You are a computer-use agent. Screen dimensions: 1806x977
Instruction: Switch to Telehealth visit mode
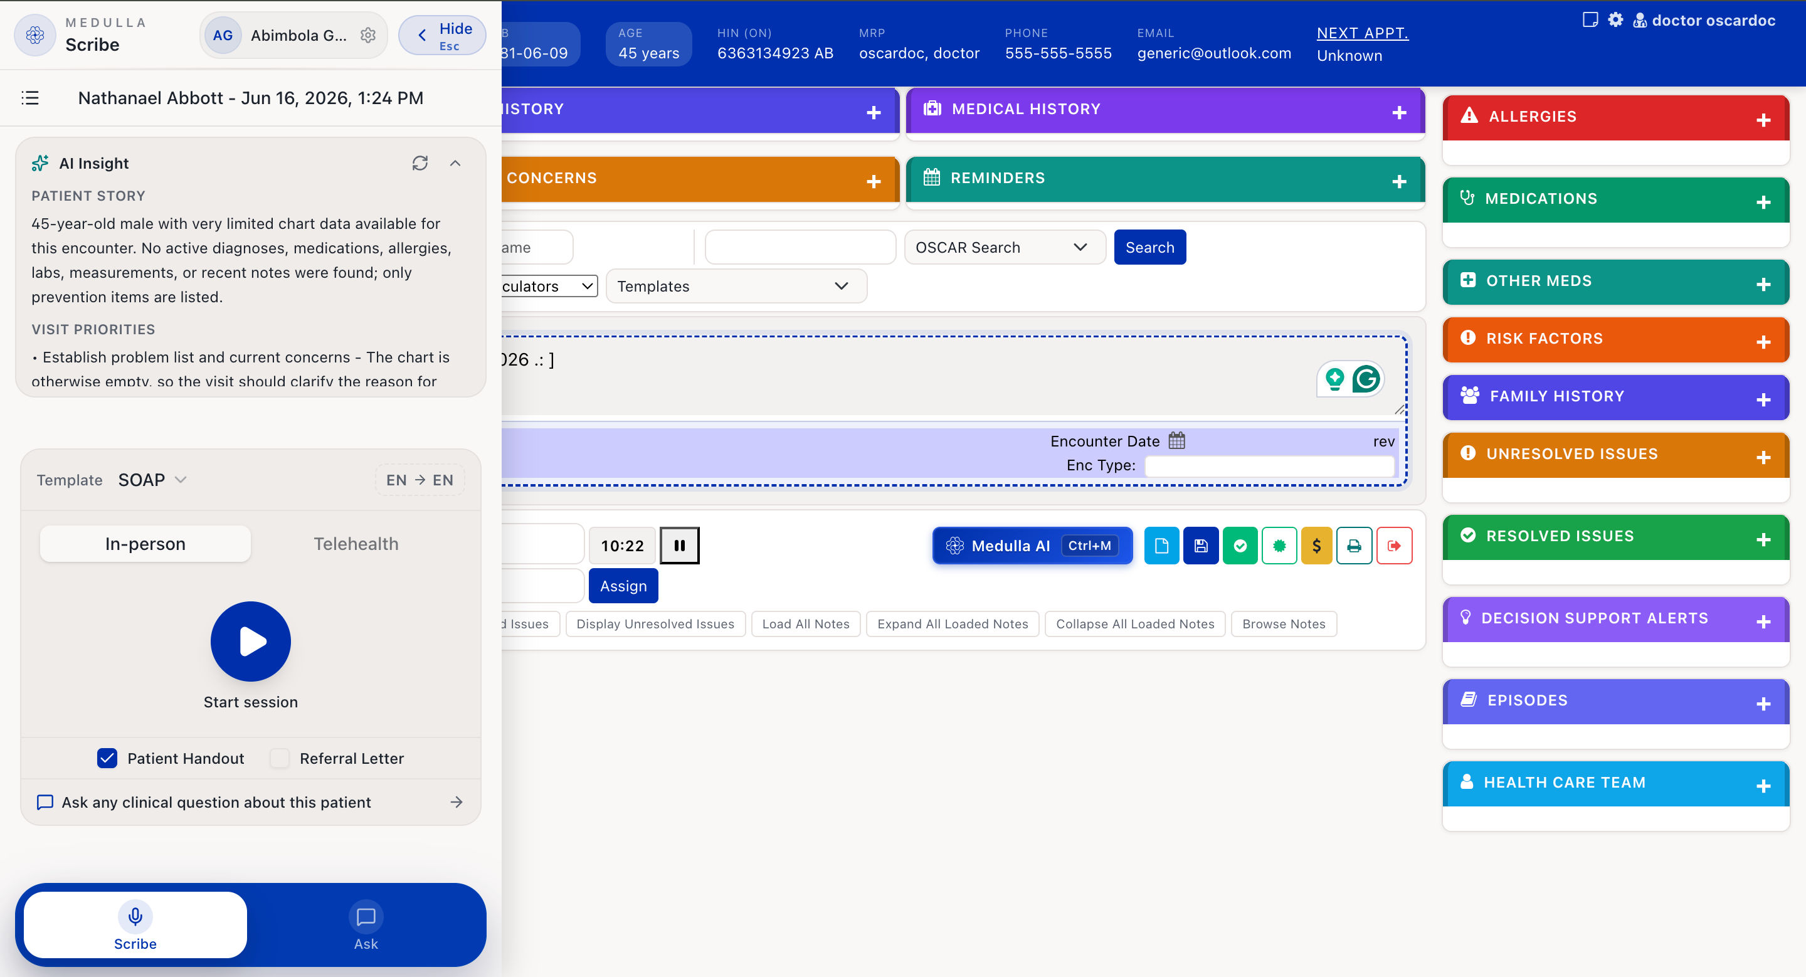[x=356, y=543]
